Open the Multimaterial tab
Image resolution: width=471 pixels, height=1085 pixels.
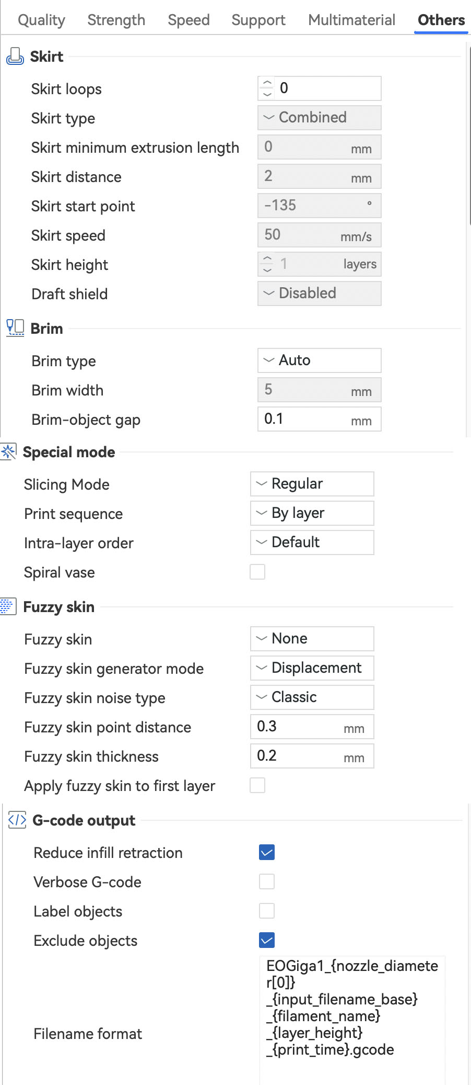coord(351,20)
